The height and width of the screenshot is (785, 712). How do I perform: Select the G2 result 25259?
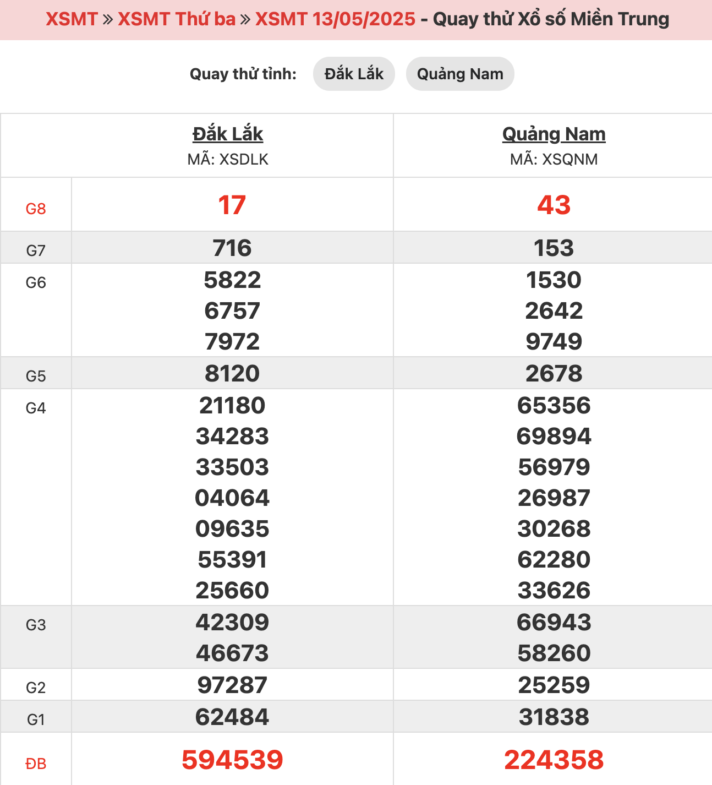554,685
